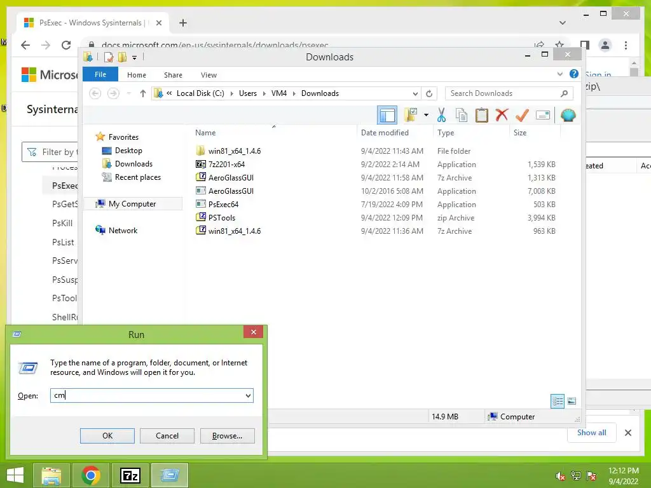
Task: Click Explorer forward navigation arrow
Action: [113, 93]
